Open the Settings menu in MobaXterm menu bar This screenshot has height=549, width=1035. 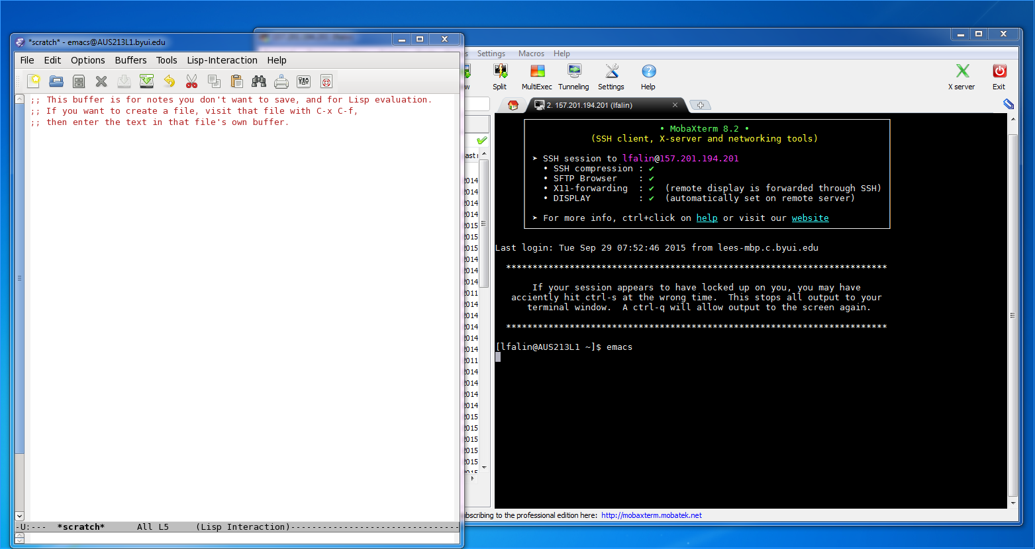click(491, 54)
